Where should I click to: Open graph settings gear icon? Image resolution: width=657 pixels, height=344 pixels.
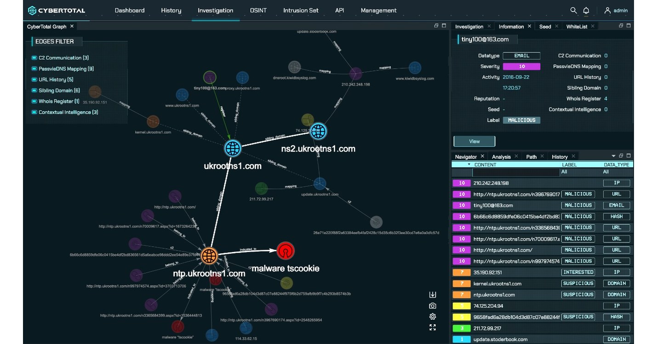tap(432, 316)
